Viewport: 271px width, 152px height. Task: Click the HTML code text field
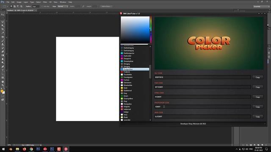pyautogui.click(x=202, y=97)
